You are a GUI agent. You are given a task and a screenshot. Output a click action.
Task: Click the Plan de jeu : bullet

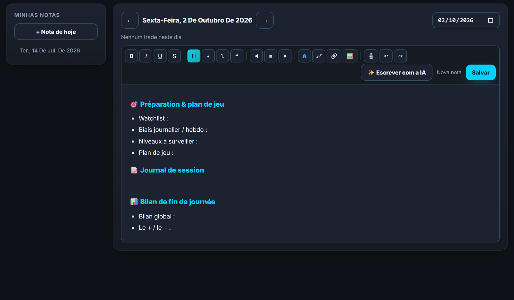click(156, 153)
